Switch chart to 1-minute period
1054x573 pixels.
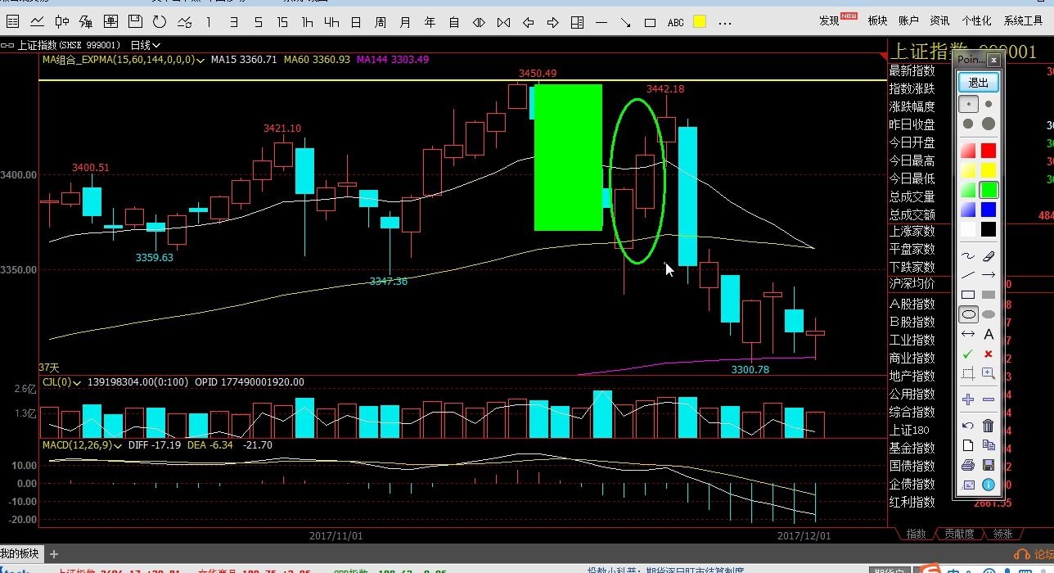coord(209,22)
